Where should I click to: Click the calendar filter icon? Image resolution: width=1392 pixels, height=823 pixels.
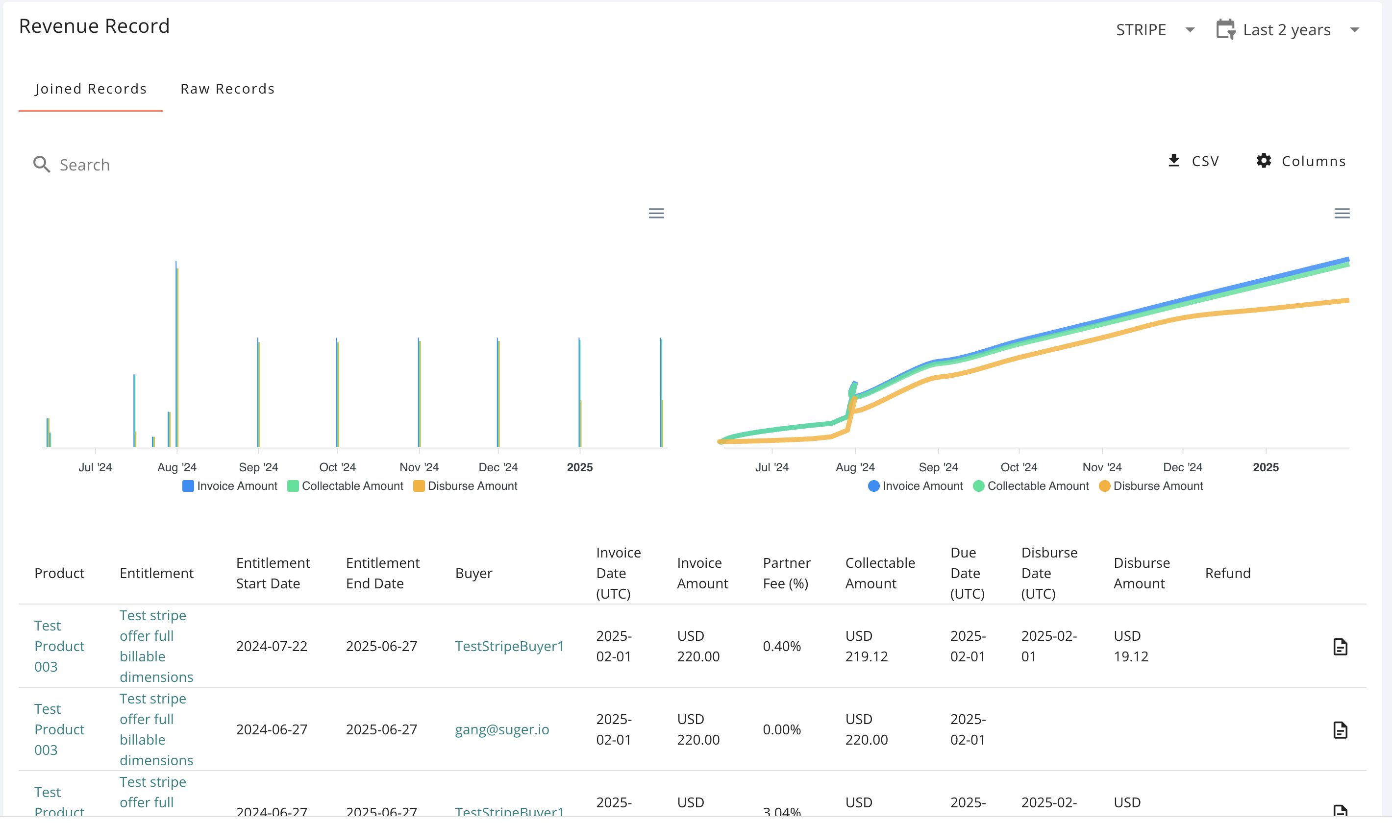pyautogui.click(x=1225, y=29)
